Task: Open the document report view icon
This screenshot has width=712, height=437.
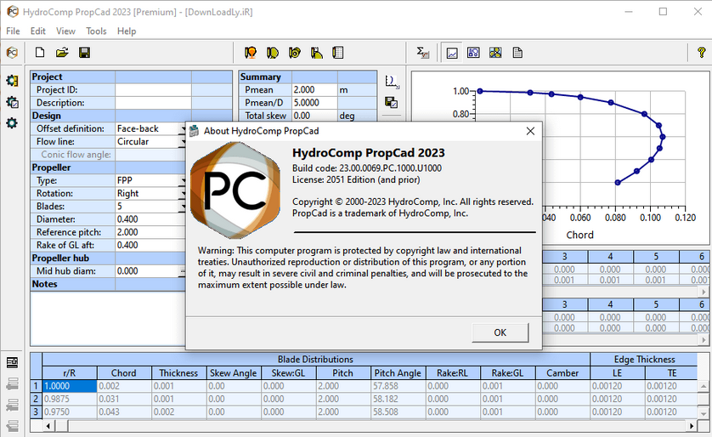Action: tap(517, 53)
